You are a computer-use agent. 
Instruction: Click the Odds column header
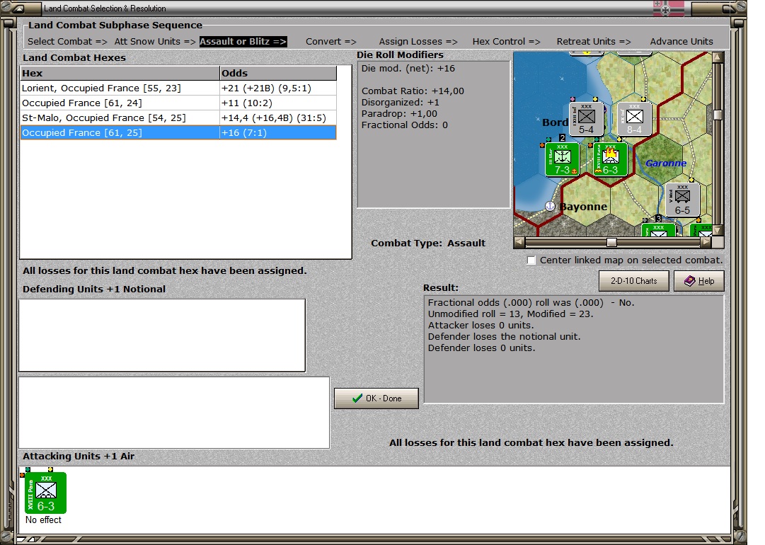278,73
